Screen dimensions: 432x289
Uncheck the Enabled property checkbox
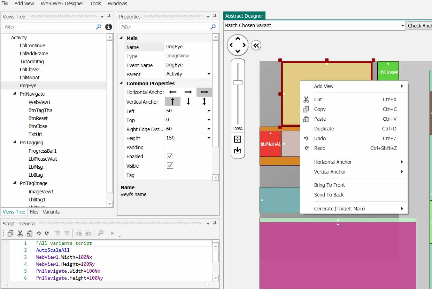point(170,156)
